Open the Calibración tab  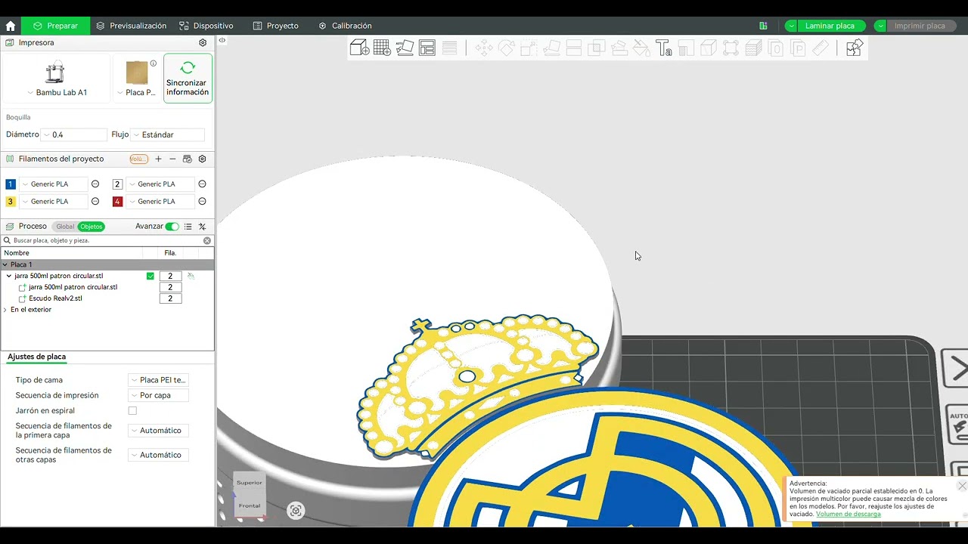(345, 26)
